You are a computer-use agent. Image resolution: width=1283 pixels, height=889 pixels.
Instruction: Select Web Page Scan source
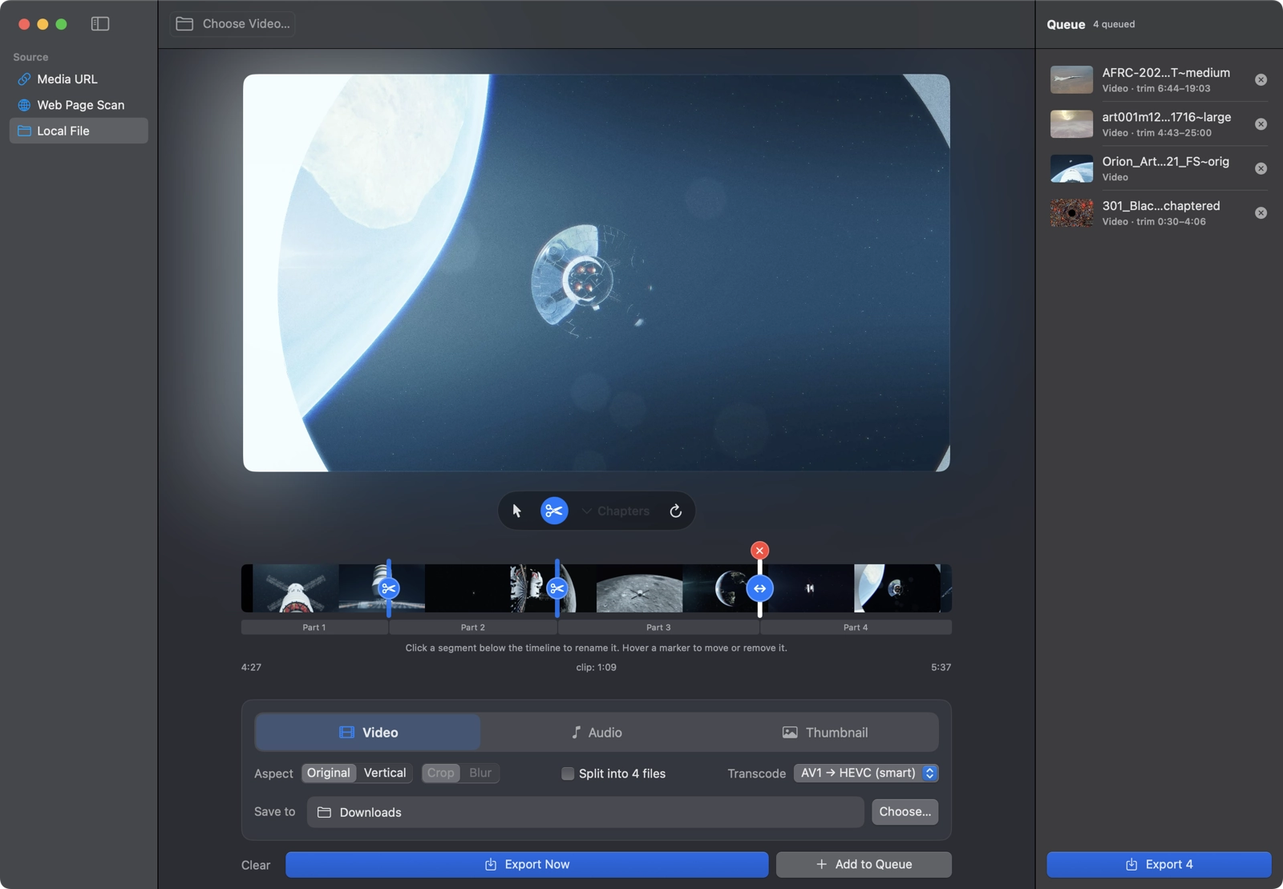pos(79,105)
